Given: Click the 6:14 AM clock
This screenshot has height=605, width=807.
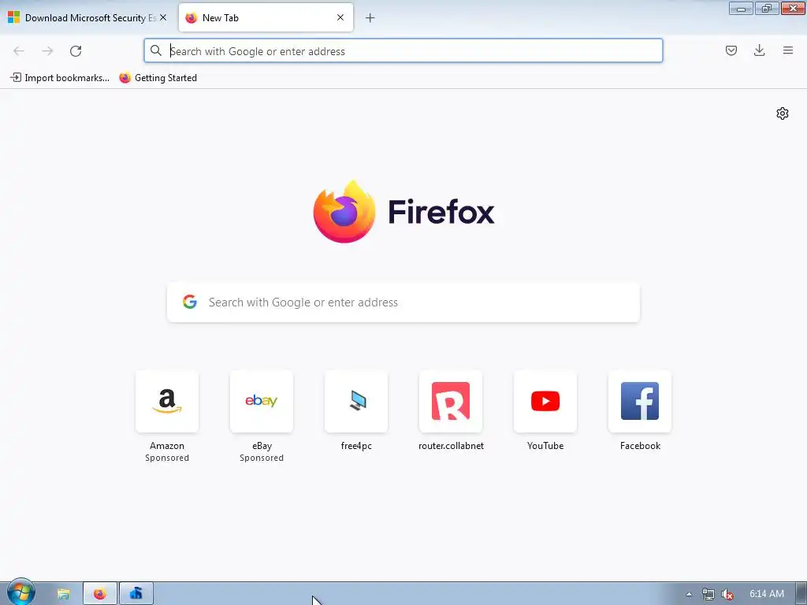Looking at the screenshot, I should click(x=766, y=594).
